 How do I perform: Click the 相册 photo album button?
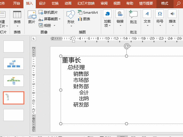point(45,25)
